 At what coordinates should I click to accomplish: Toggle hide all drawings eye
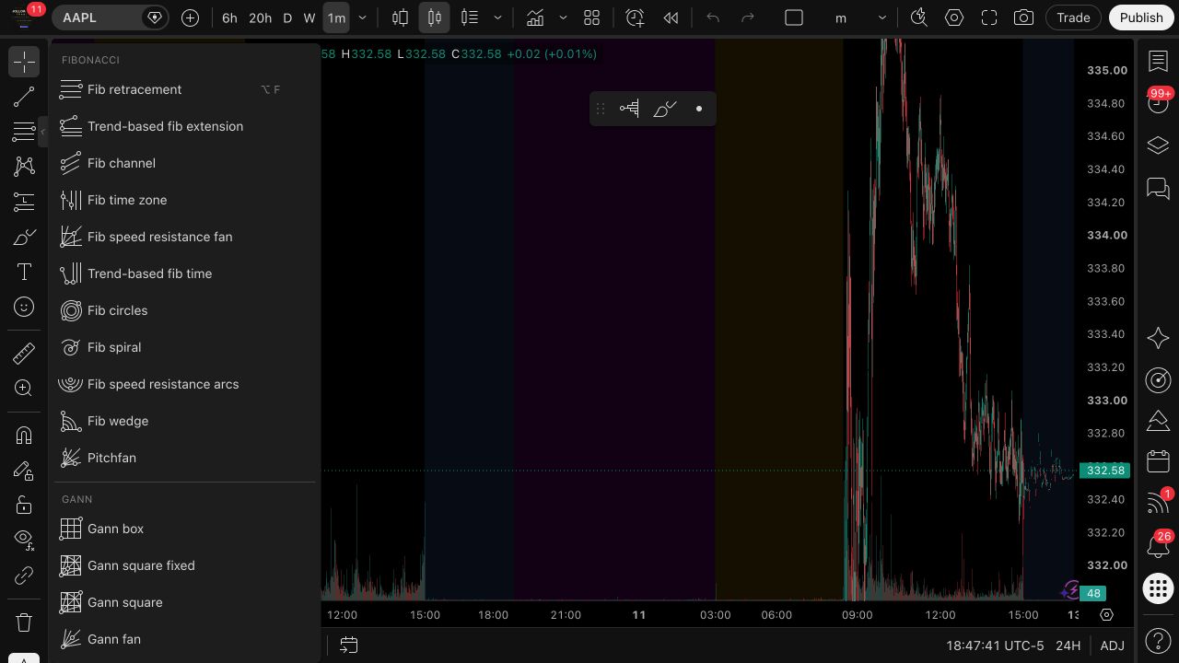coord(24,540)
